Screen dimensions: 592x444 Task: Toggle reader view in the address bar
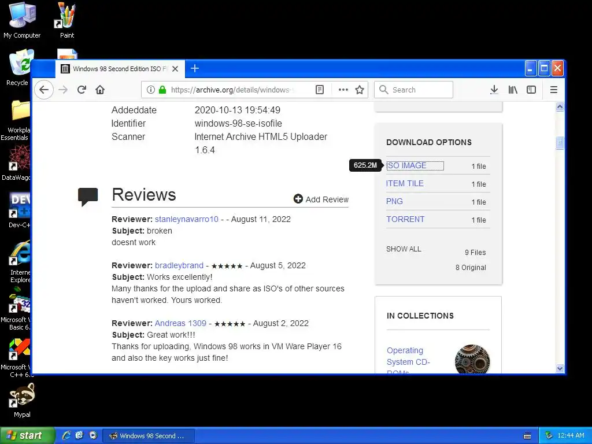click(319, 90)
